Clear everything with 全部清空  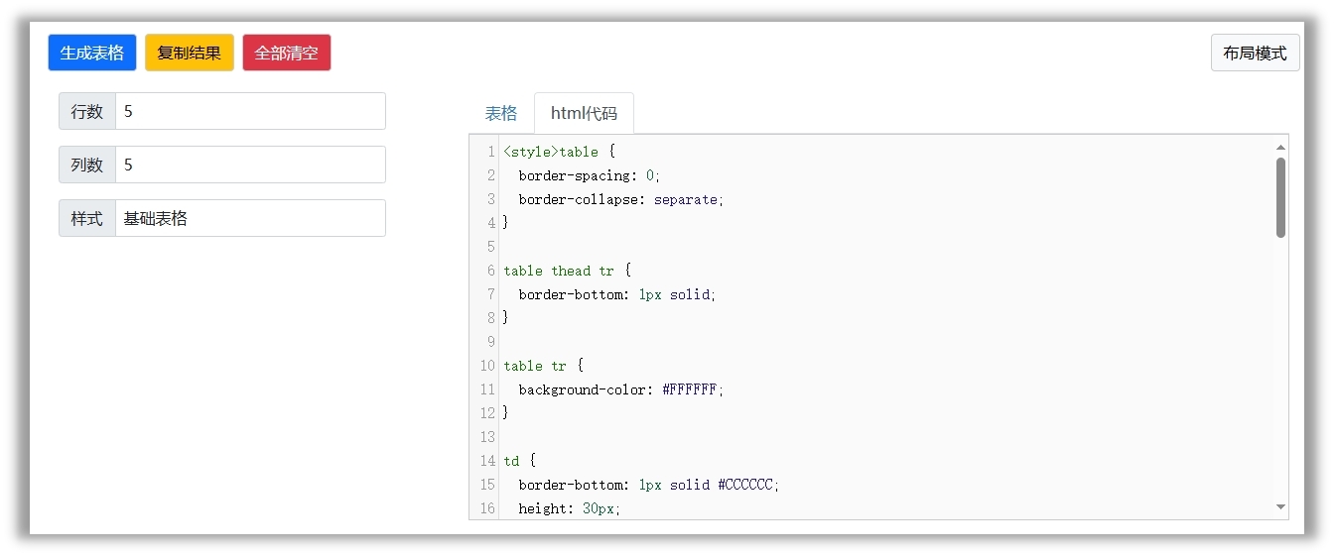(x=287, y=53)
